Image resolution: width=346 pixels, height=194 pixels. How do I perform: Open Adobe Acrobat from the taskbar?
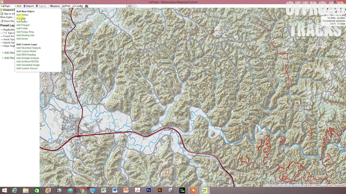tap(137, 190)
